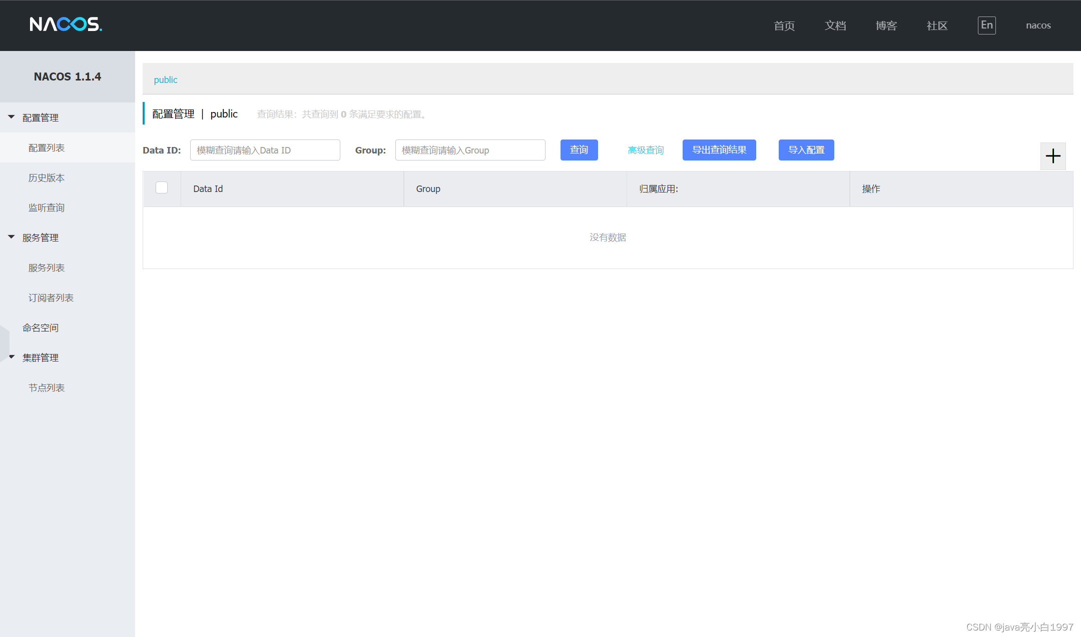Switch language with the En button
Screen dimensions: 1081x637
click(x=986, y=25)
